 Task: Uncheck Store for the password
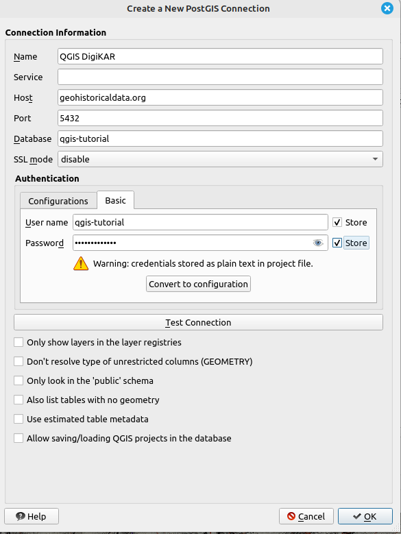click(x=337, y=243)
